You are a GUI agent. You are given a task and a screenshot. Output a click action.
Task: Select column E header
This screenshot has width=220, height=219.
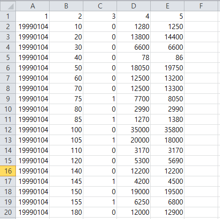[x=168, y=6]
